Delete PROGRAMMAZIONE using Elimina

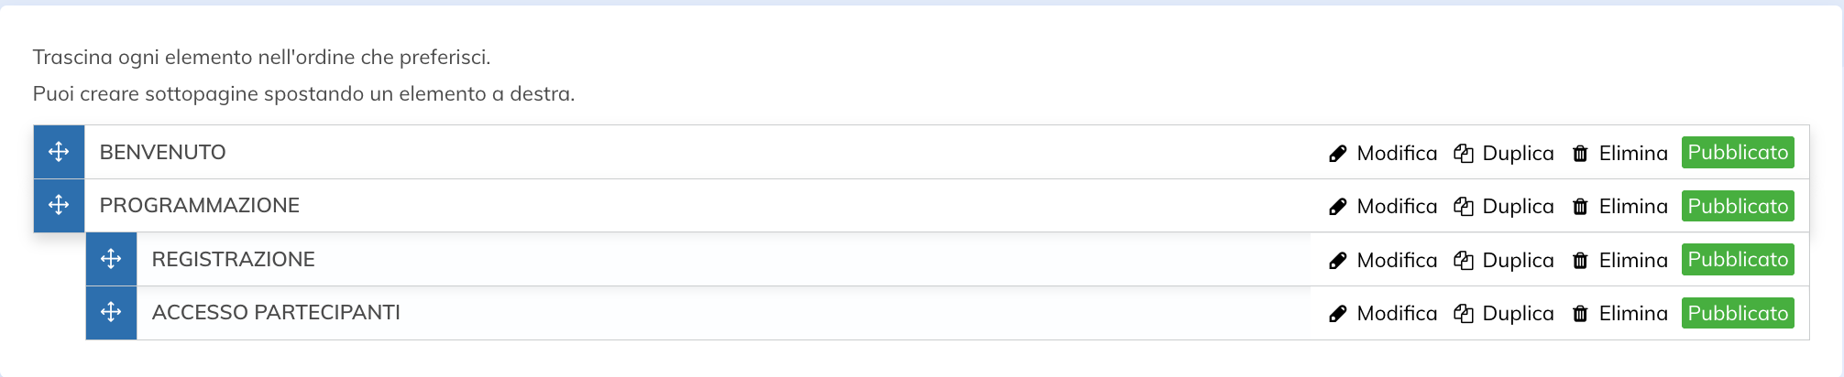[x=1632, y=207]
